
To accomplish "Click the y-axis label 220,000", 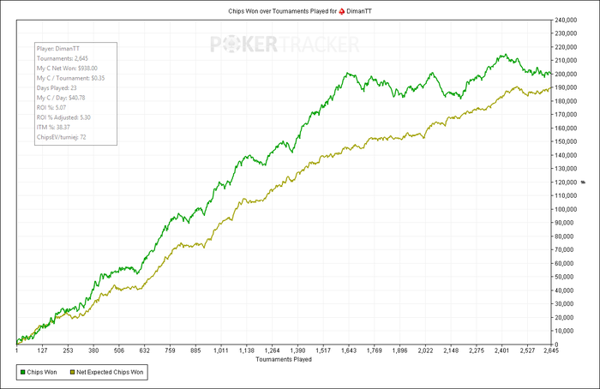I will (x=566, y=47).
